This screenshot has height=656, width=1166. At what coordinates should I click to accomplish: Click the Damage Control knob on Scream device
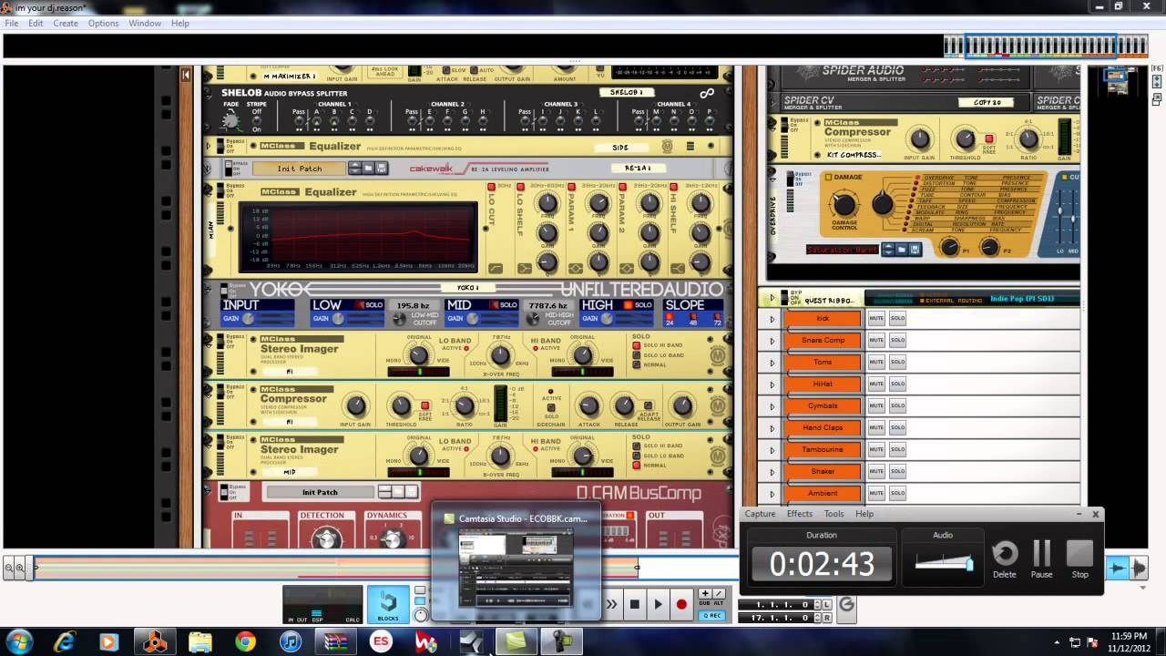point(844,204)
